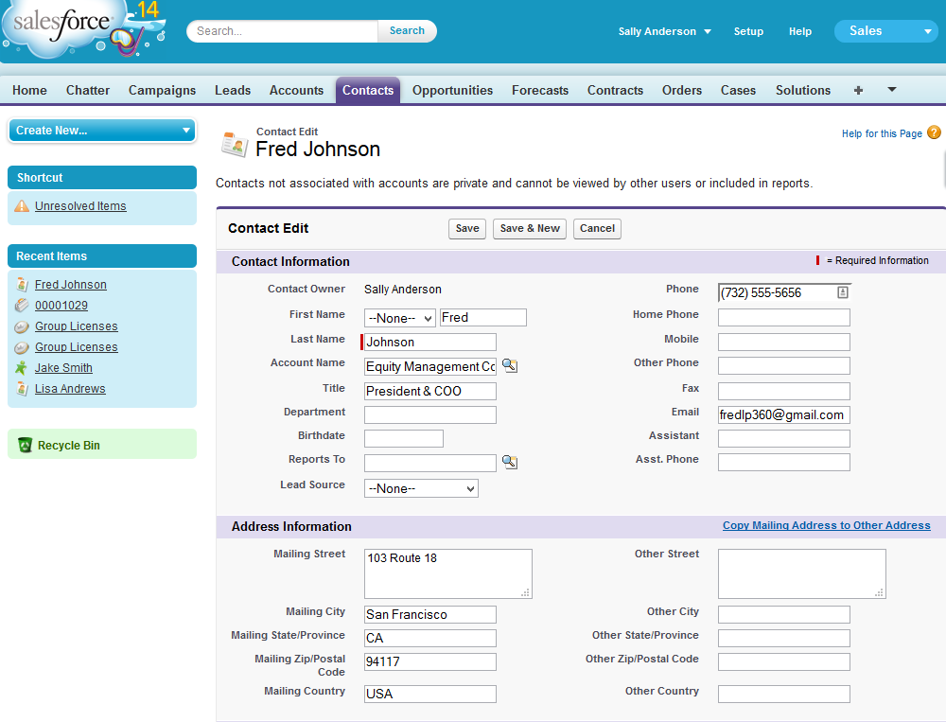
Task: Click the Mailing Street text area
Action: click(x=448, y=573)
